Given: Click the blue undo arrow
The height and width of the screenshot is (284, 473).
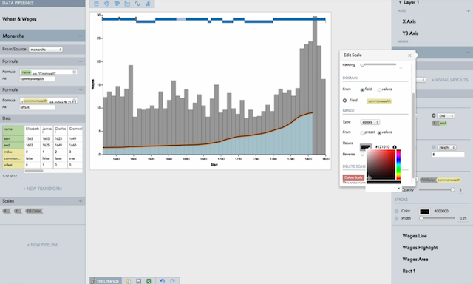Looking at the screenshot, I should 163,281.
